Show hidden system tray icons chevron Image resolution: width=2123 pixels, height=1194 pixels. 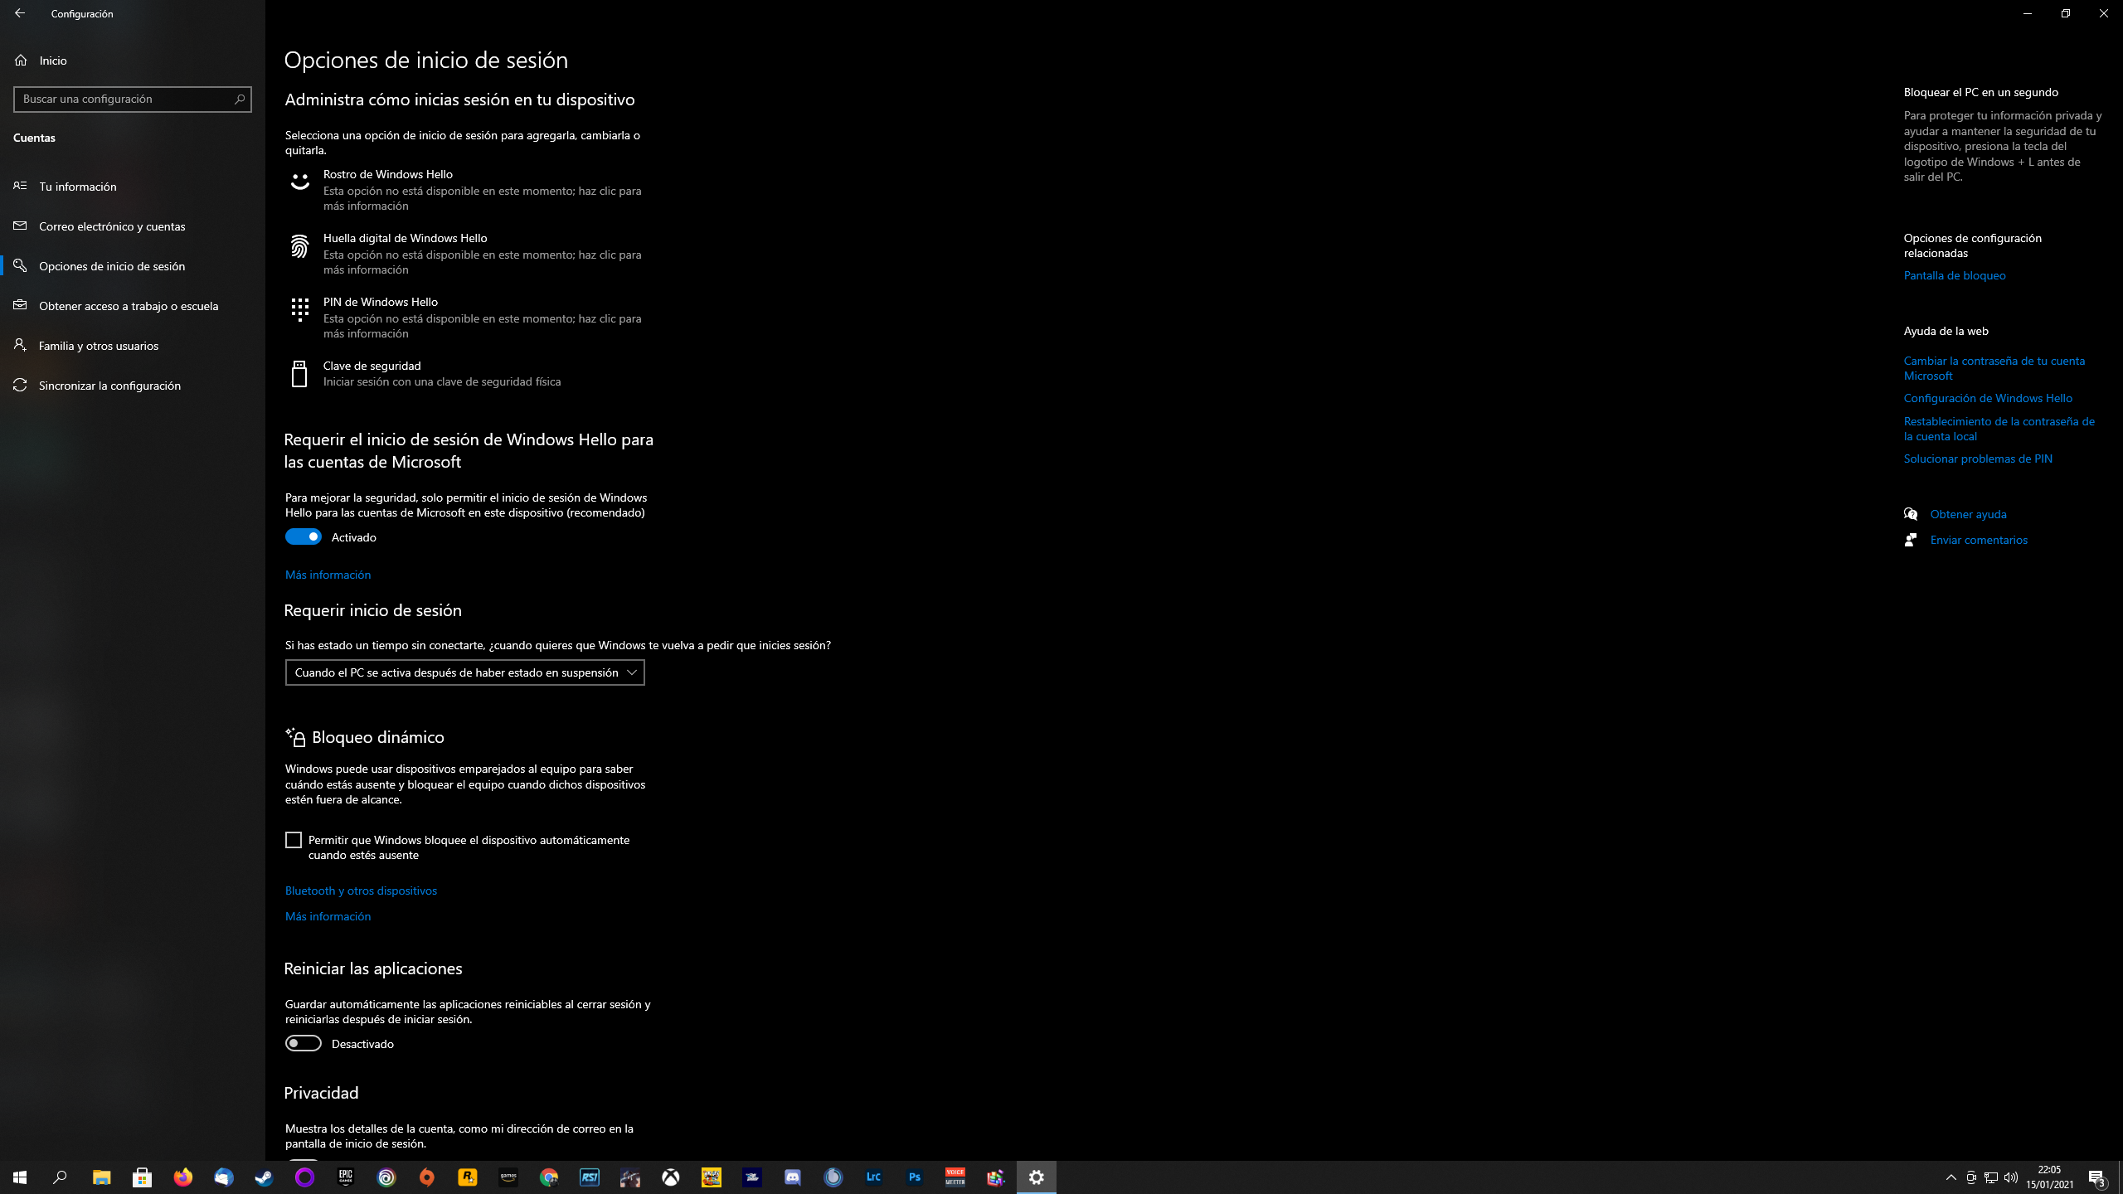pyautogui.click(x=1951, y=1177)
